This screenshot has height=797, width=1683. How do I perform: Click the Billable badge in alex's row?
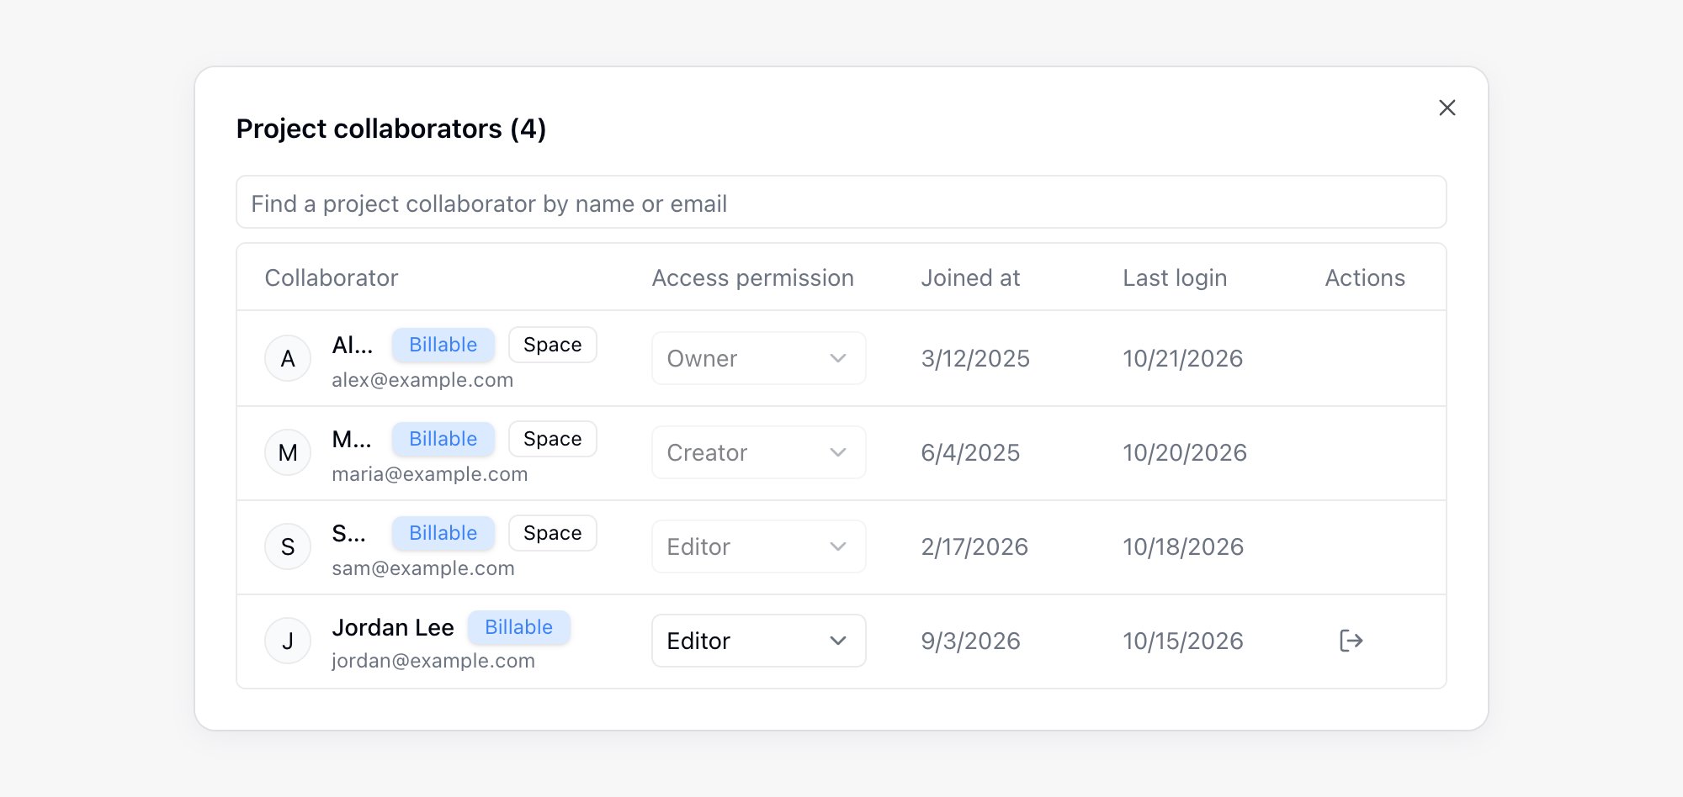click(x=443, y=345)
